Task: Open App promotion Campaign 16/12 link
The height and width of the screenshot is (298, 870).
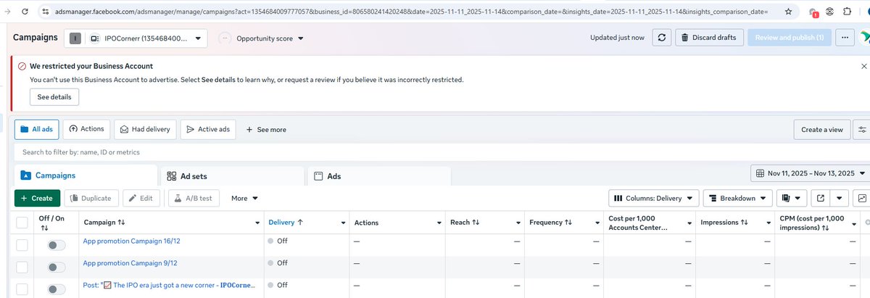Action: pos(130,241)
